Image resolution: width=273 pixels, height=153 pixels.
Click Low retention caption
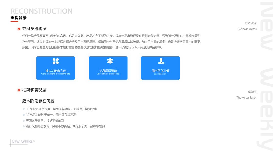tap(160, 74)
